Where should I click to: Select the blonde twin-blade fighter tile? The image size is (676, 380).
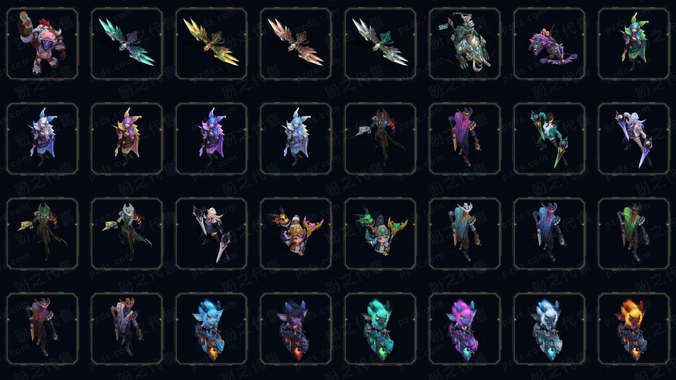(211, 234)
